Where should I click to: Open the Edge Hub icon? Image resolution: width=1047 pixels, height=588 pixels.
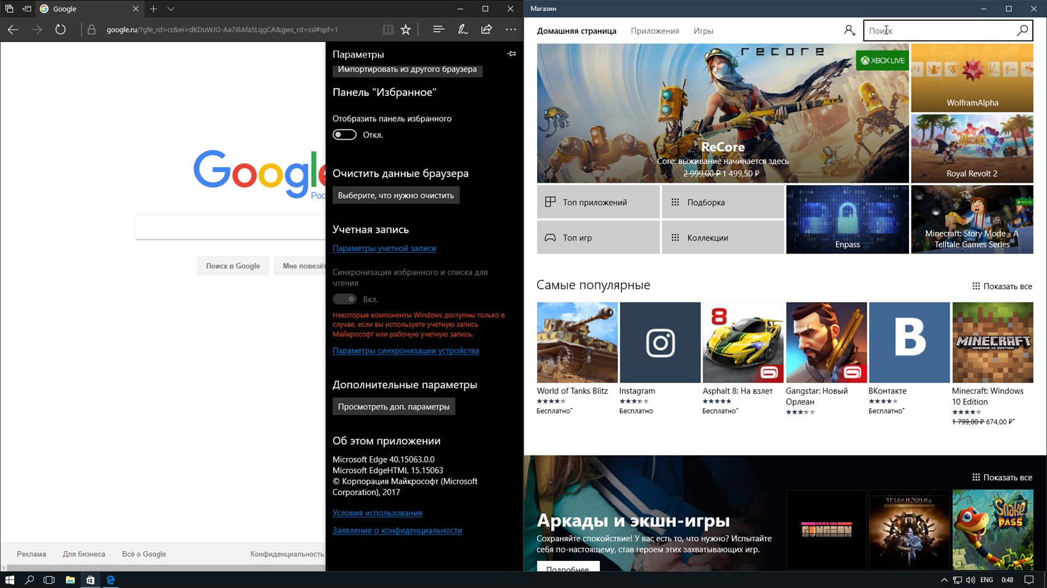(x=439, y=29)
